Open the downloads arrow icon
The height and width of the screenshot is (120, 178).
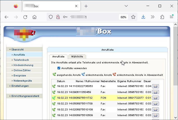pos(143,17)
